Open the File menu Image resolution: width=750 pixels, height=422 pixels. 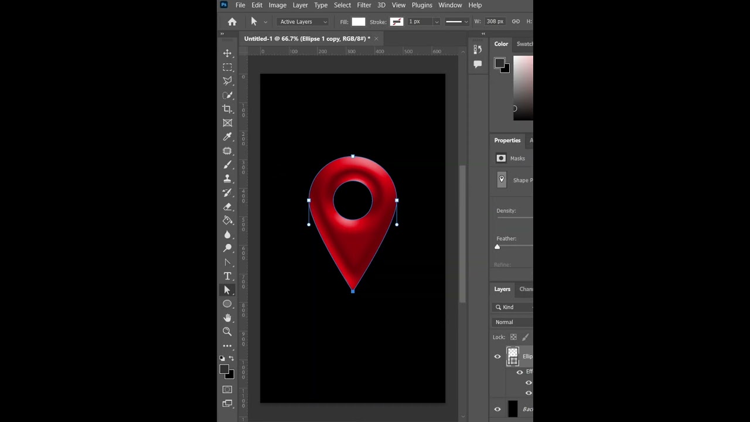pyautogui.click(x=240, y=5)
